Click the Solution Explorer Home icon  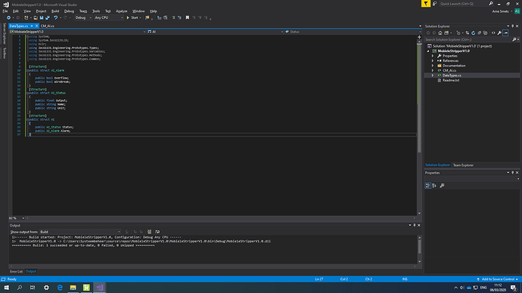click(440, 33)
